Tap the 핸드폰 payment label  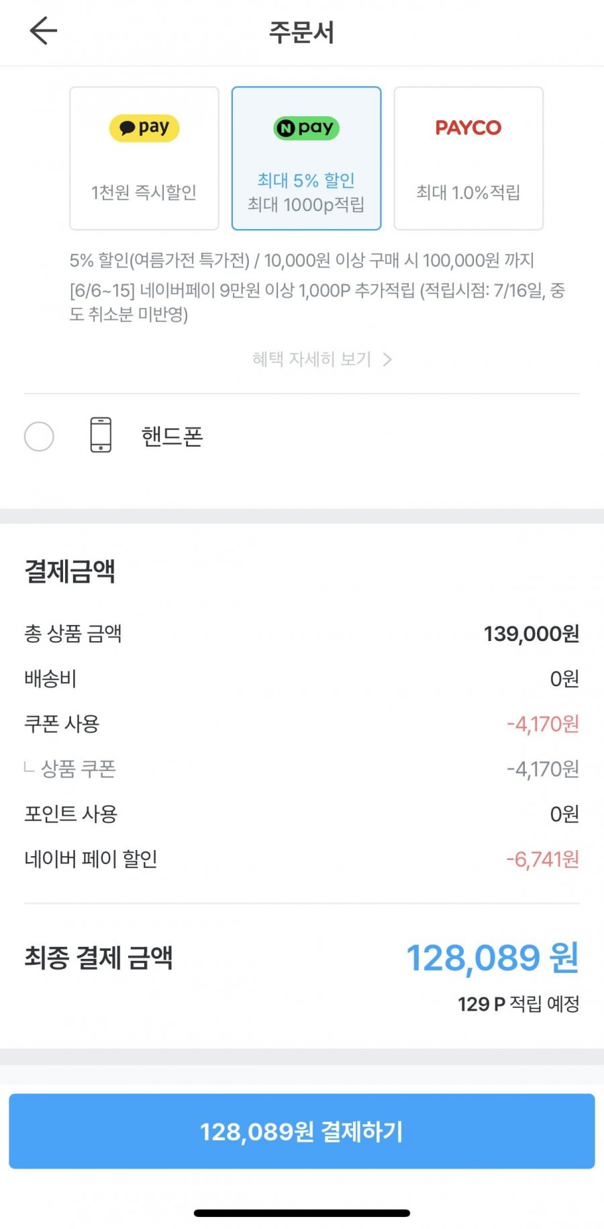tap(172, 436)
